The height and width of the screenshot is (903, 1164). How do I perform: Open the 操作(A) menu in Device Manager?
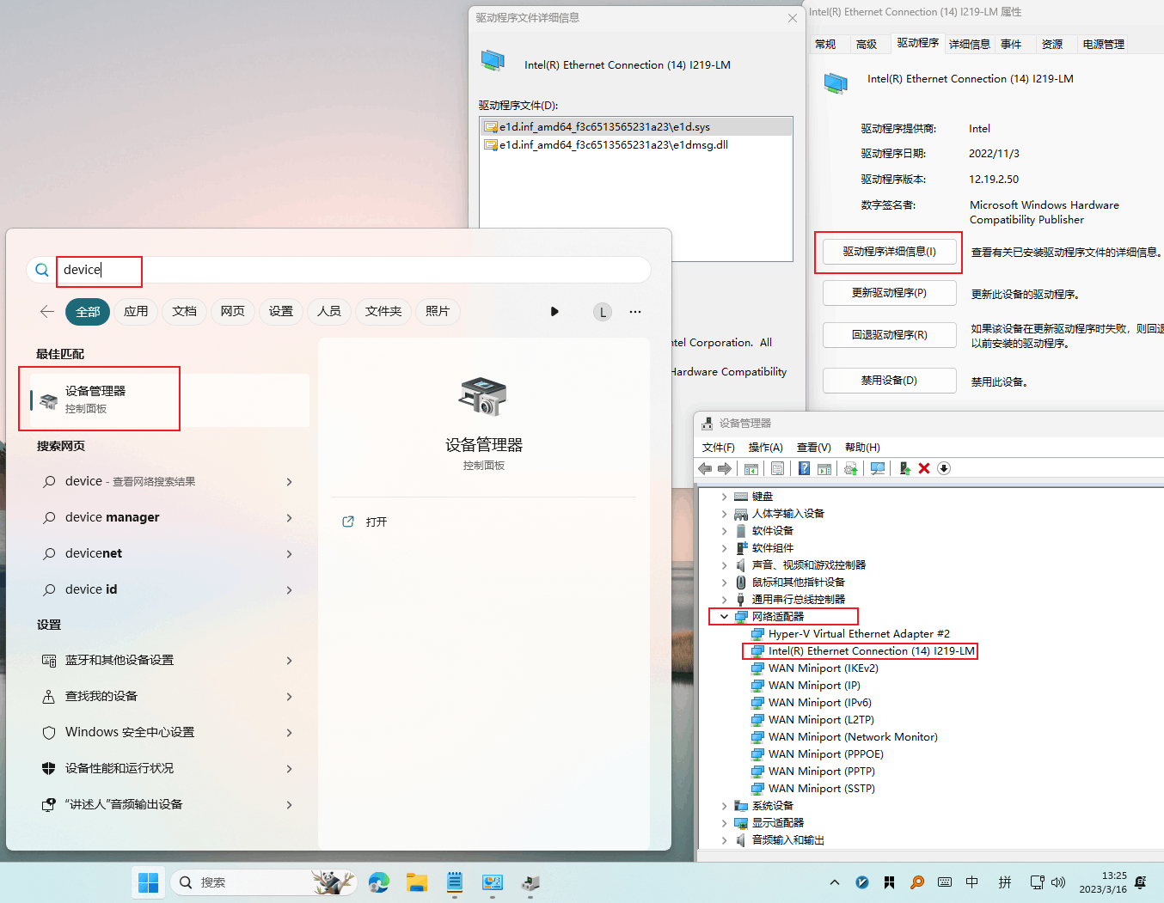[766, 448]
